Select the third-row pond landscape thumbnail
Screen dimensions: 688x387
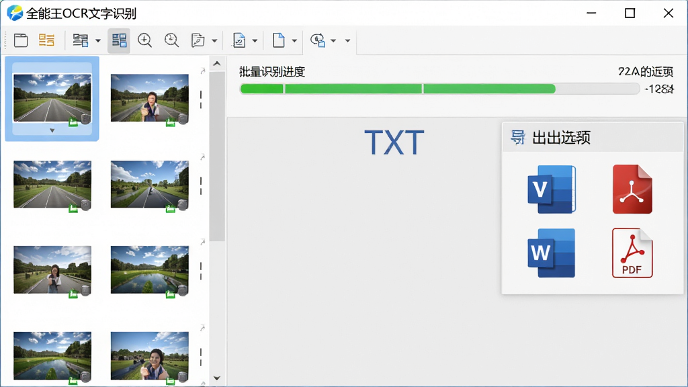click(150, 269)
